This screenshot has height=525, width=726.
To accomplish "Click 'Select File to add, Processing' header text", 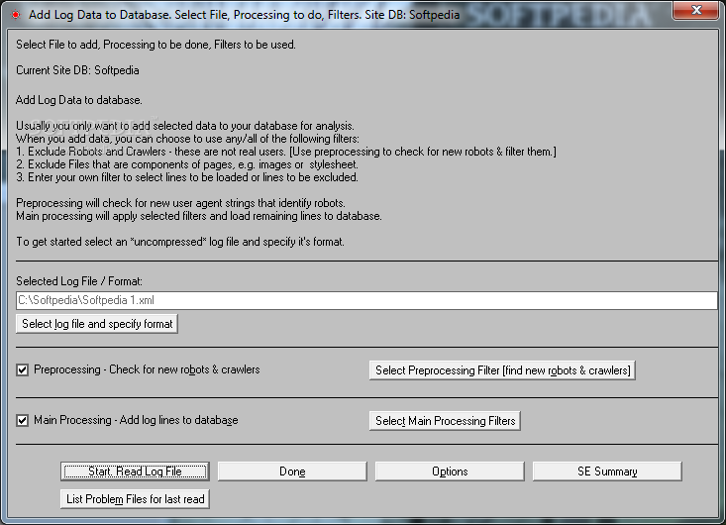I will click(156, 45).
